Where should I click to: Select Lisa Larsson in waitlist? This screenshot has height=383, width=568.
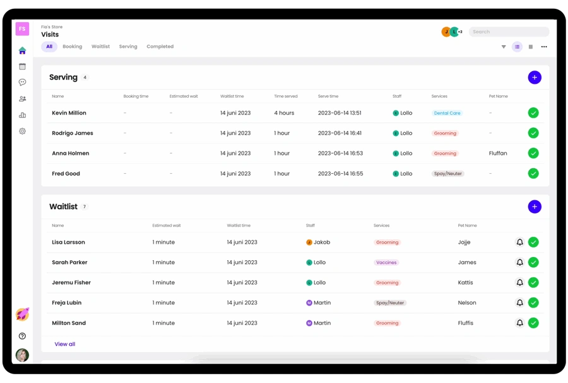pos(295,243)
